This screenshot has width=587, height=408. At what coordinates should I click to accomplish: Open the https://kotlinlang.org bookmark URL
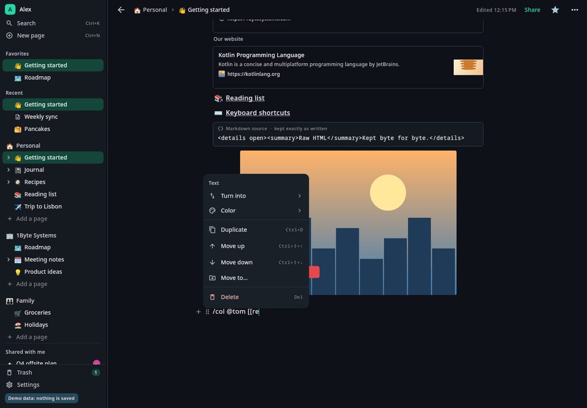click(x=253, y=74)
